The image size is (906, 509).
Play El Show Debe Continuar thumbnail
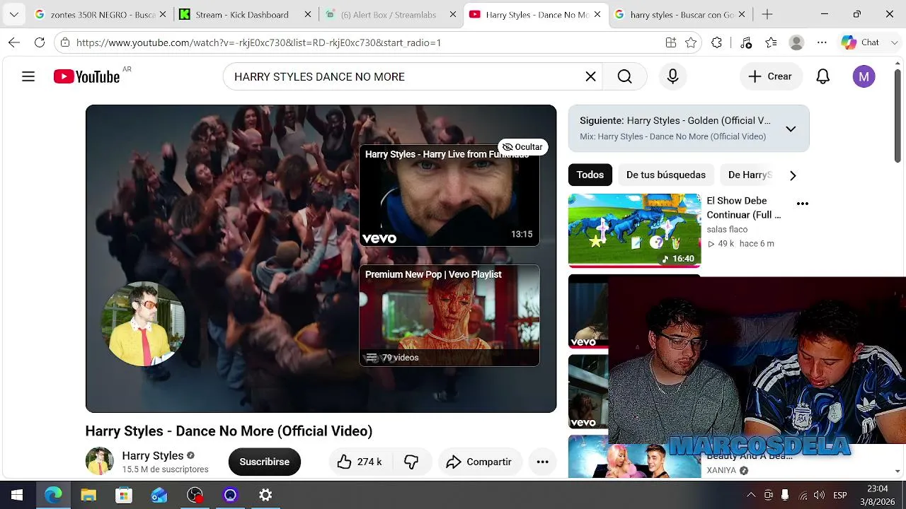[x=634, y=230]
